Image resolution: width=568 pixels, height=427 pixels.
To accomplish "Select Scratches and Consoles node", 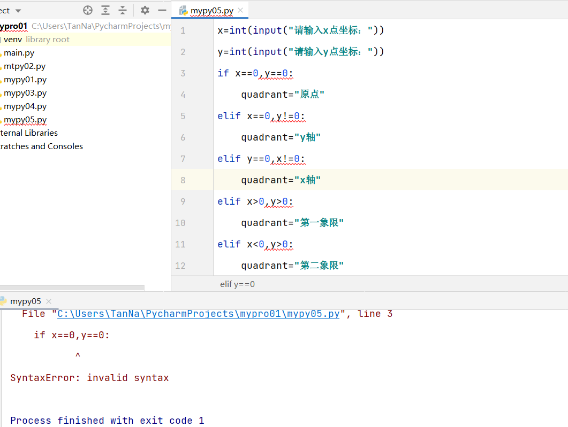I will coord(41,146).
